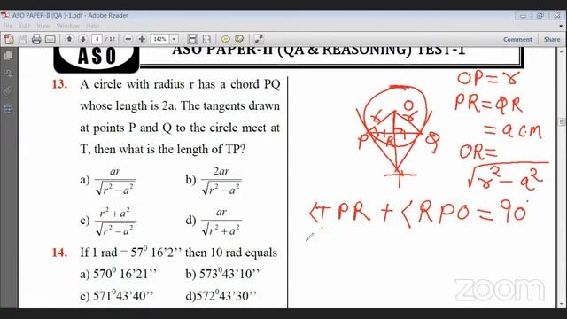
Task: Click the highlight text icon
Action: pos(239,39)
